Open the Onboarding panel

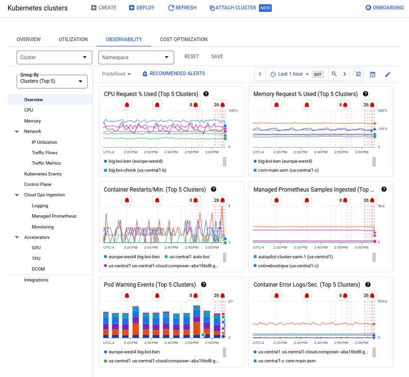pyautogui.click(x=368, y=7)
